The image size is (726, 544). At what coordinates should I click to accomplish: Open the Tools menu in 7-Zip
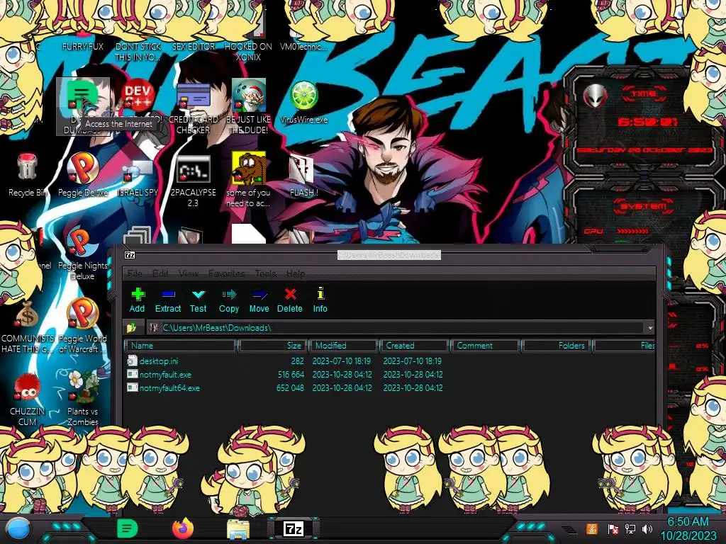pos(265,273)
